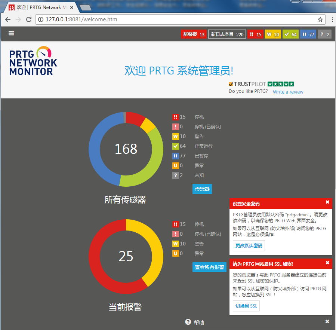Open the 查看所有报警 button

click(x=209, y=267)
